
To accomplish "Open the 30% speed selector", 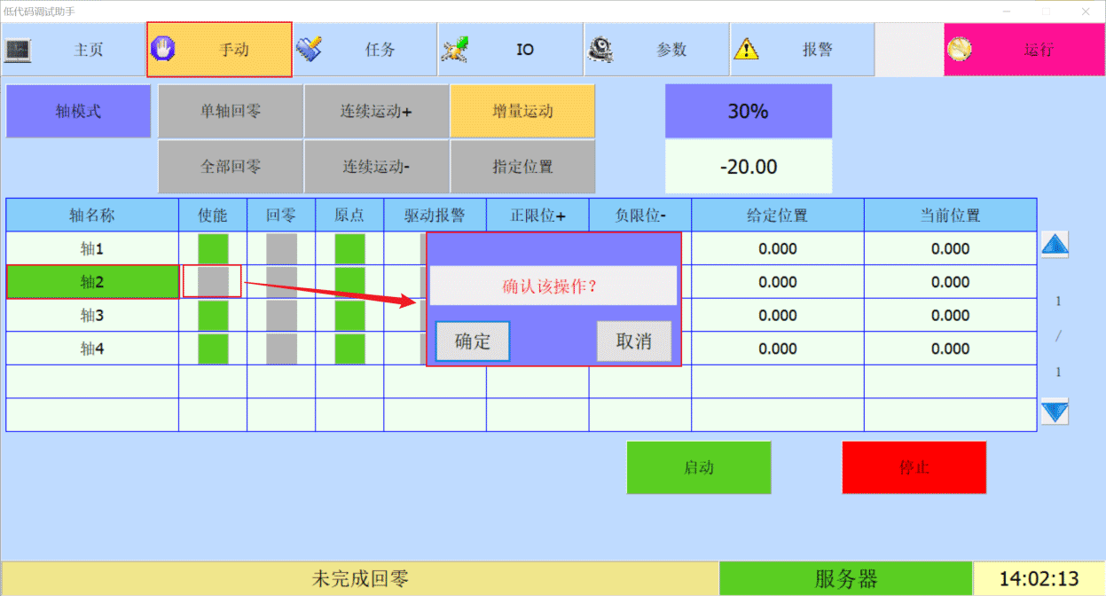I will point(748,112).
